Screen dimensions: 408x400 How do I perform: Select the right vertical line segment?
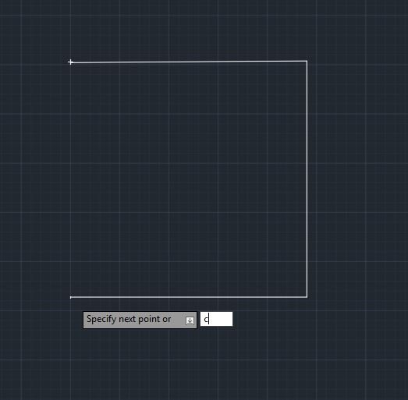307,179
